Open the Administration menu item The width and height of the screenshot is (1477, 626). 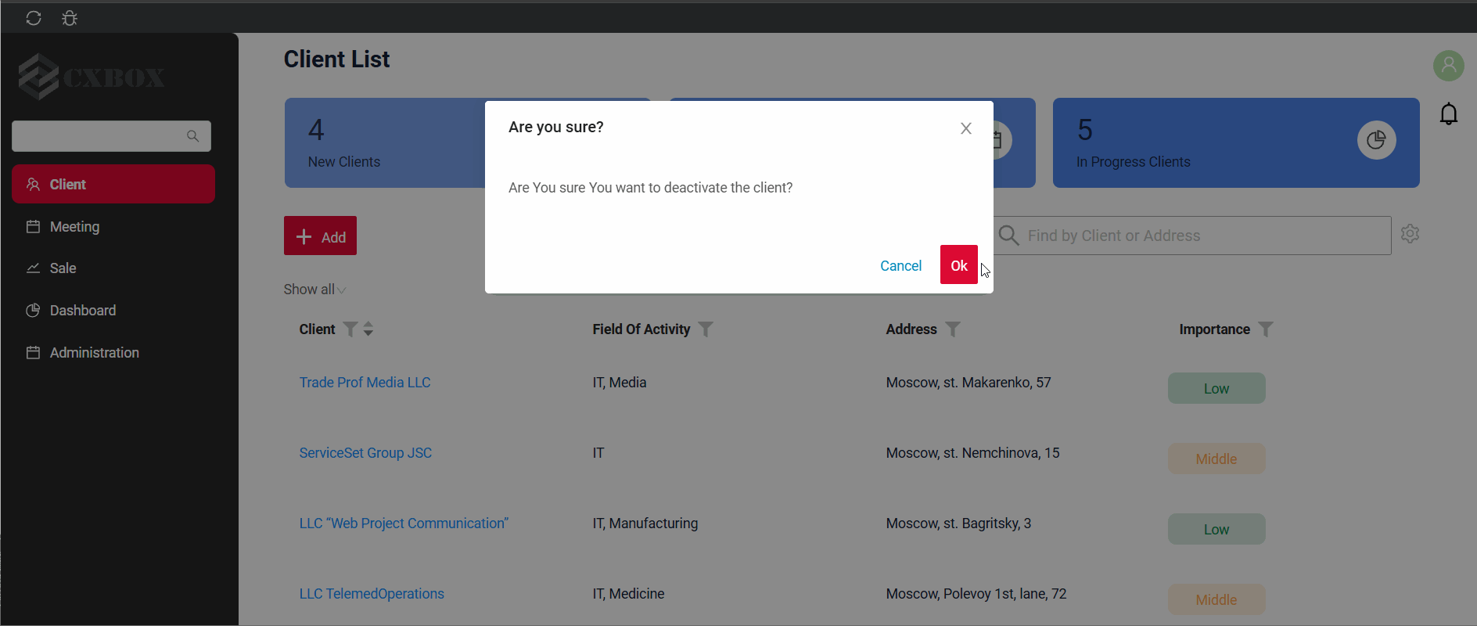click(x=94, y=353)
